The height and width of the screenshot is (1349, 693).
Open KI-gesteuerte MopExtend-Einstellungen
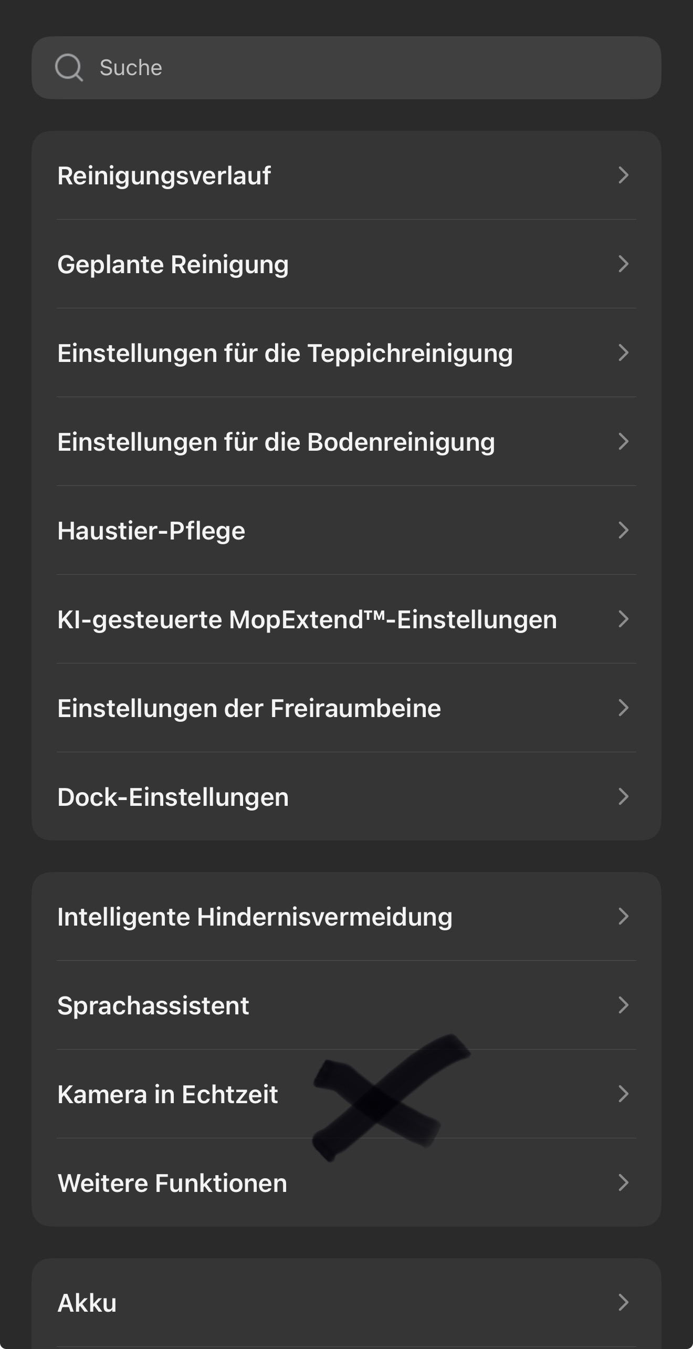pos(307,619)
